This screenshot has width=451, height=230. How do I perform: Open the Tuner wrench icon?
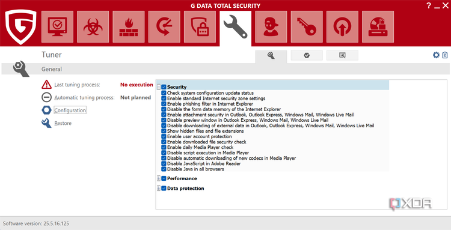pos(235,26)
